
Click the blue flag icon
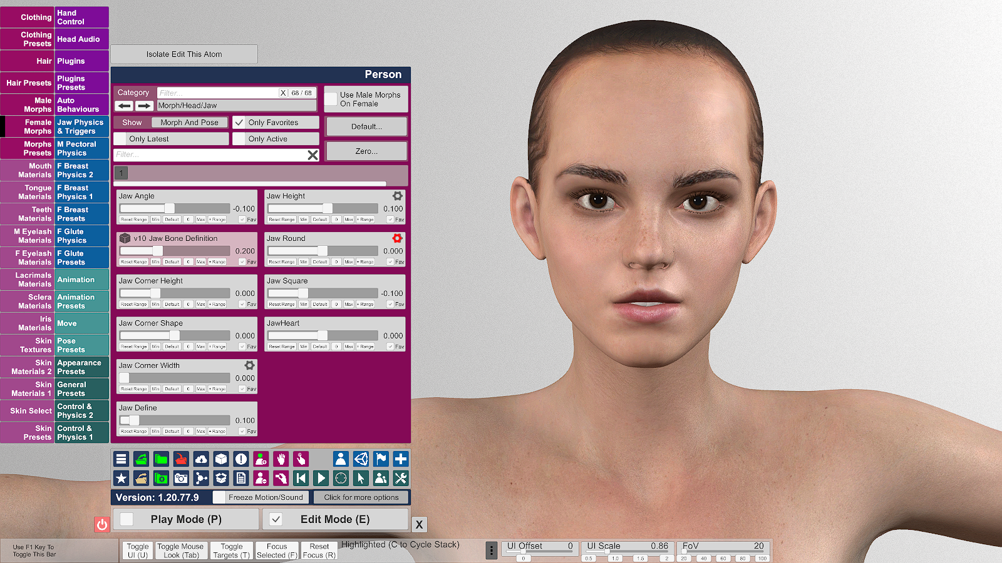click(x=381, y=459)
